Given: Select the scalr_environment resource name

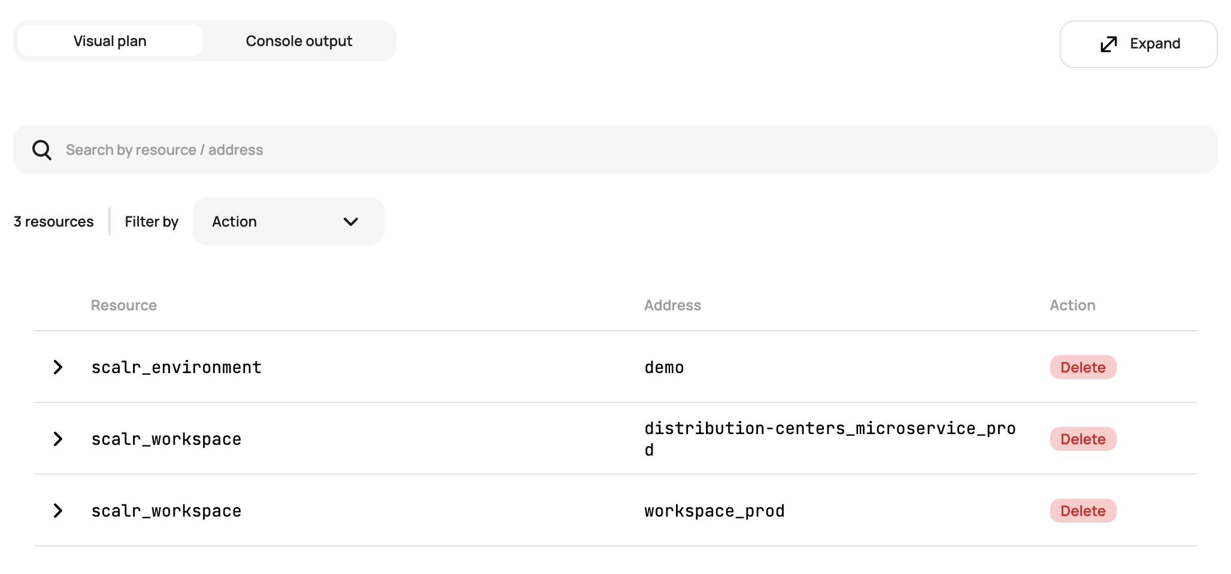Looking at the screenshot, I should click(x=176, y=367).
